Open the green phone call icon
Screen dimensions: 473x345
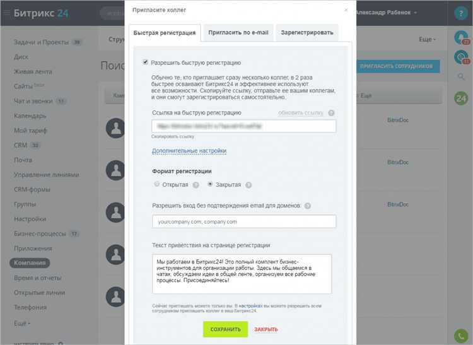(x=461, y=336)
